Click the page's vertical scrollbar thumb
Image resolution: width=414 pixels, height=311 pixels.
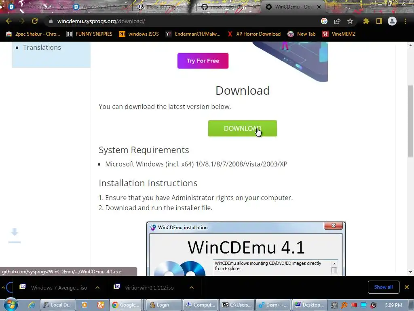click(x=410, y=121)
